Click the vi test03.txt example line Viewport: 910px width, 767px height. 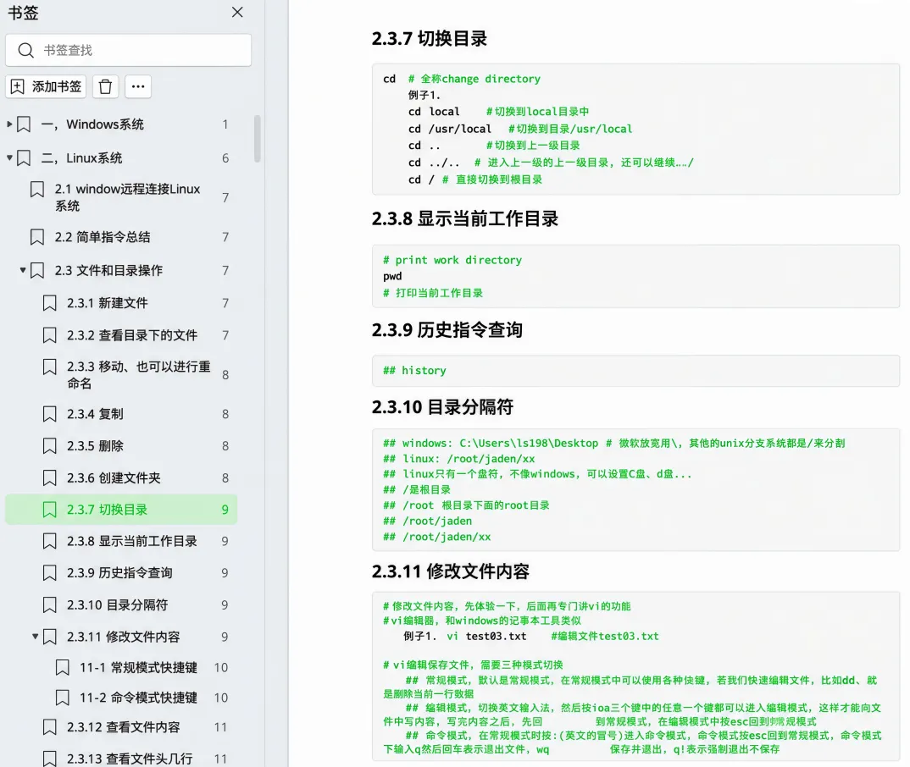pyautogui.click(x=531, y=636)
